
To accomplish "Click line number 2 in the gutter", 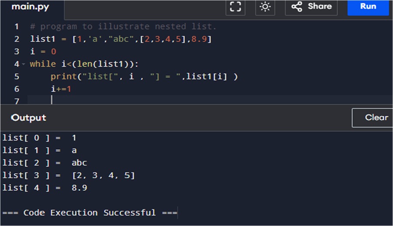I will [x=16, y=39].
